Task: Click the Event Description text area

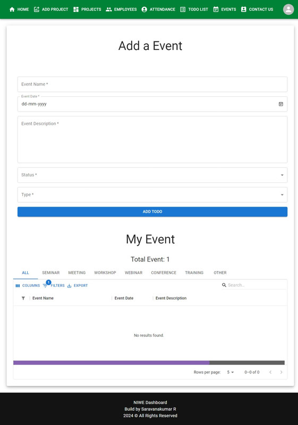Action: pyautogui.click(x=152, y=140)
